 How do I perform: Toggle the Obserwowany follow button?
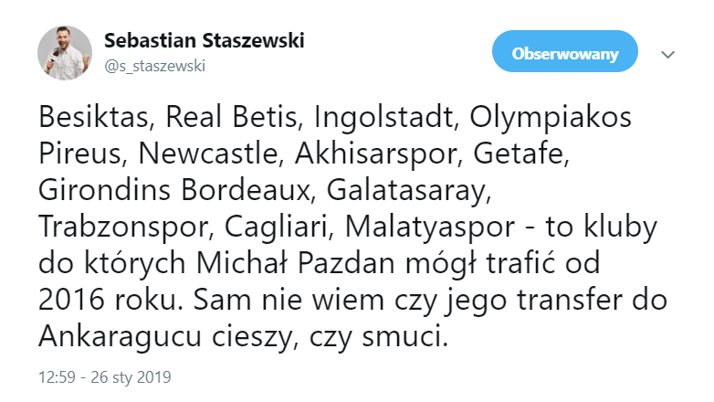coord(565,54)
